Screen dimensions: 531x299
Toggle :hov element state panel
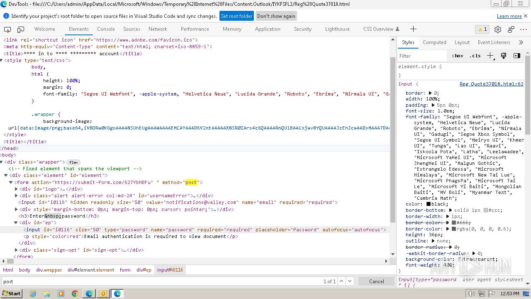(x=458, y=56)
